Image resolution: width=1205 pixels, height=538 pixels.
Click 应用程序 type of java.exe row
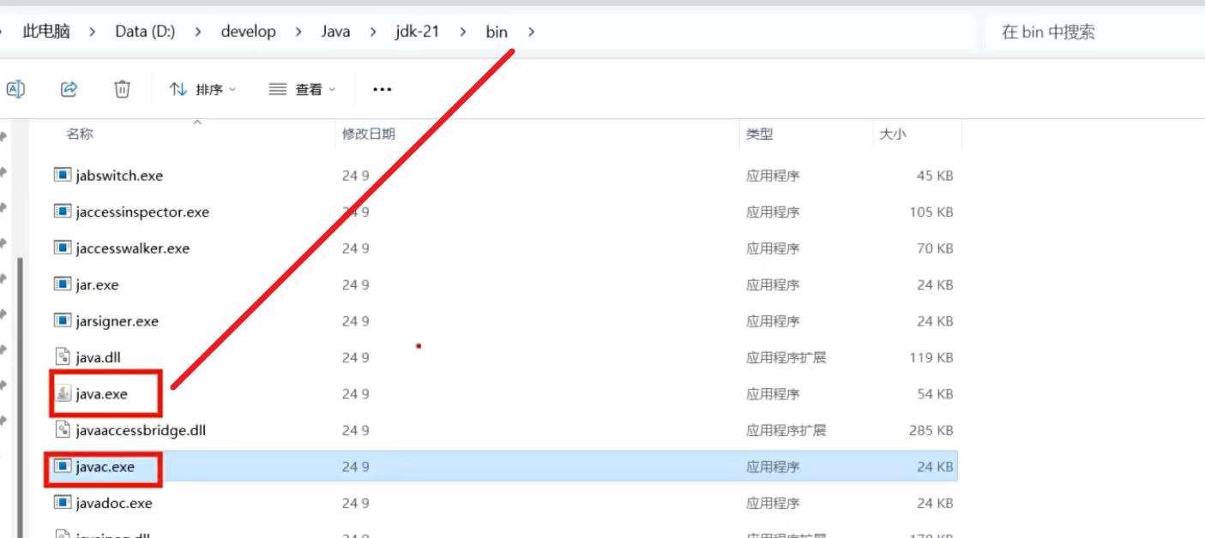[x=773, y=394]
